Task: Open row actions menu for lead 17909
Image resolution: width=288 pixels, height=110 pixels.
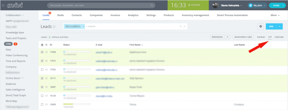Action: pyautogui.click(x=46, y=52)
